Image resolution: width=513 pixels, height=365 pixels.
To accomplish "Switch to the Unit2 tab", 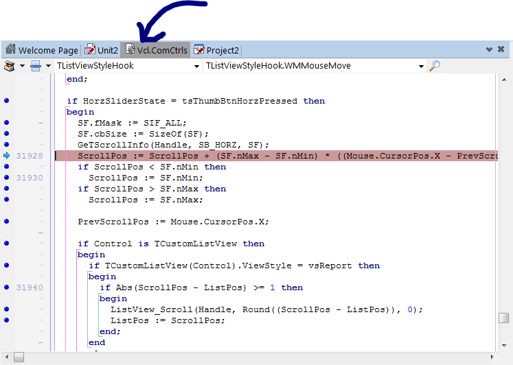I will (x=101, y=50).
